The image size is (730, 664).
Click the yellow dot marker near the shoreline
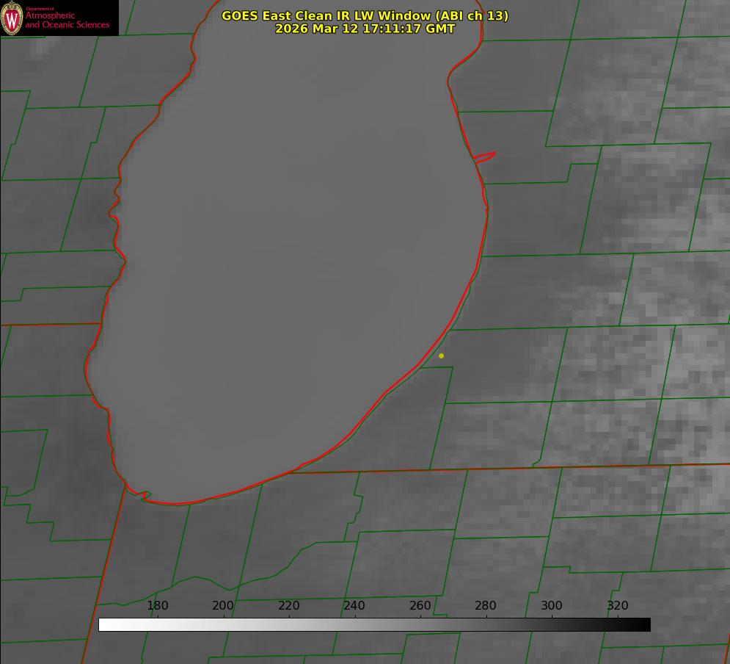pos(441,356)
